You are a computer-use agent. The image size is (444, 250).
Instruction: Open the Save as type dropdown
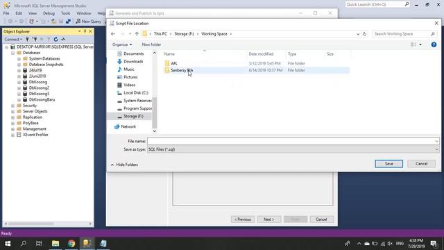tap(293, 149)
